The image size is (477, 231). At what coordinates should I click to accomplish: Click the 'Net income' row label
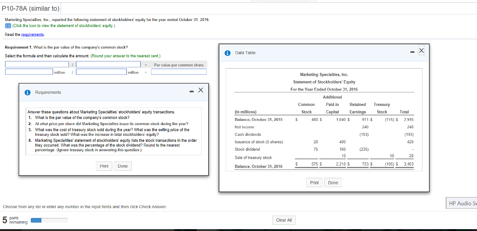pos(244,127)
